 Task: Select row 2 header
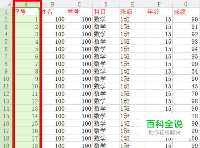(x=6, y=19)
